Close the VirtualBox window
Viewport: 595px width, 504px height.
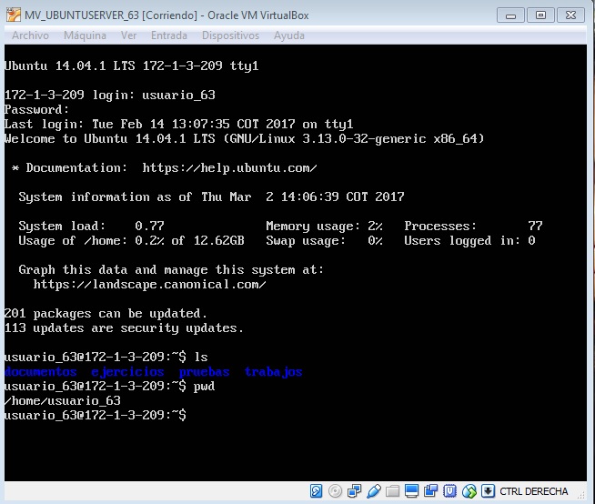point(570,15)
